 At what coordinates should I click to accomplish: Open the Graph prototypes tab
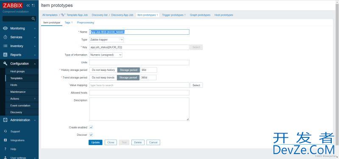[x=200, y=15]
